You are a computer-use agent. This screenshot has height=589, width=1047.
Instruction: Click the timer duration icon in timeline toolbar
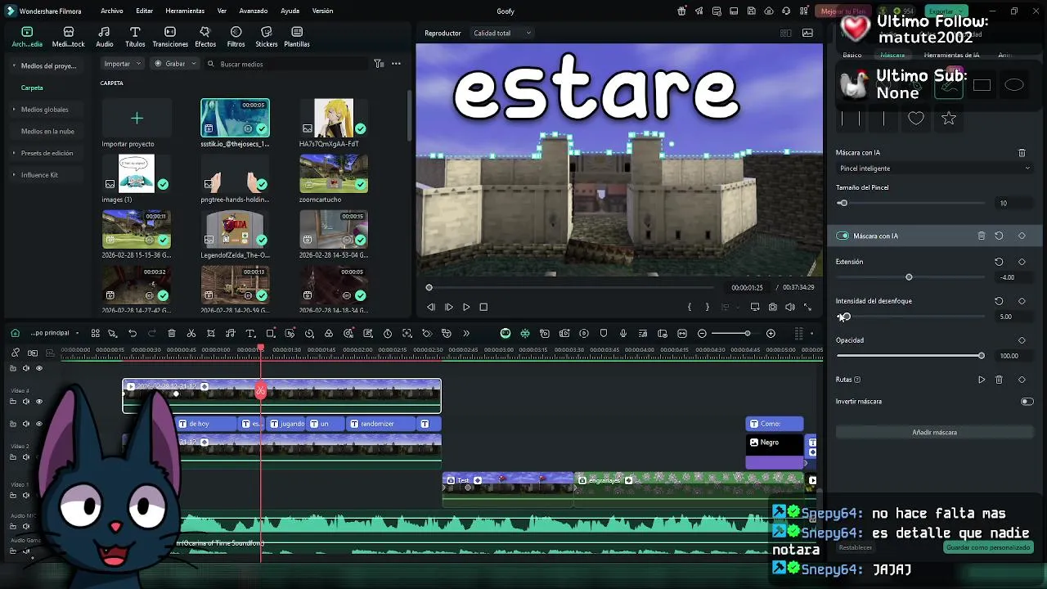tap(388, 334)
